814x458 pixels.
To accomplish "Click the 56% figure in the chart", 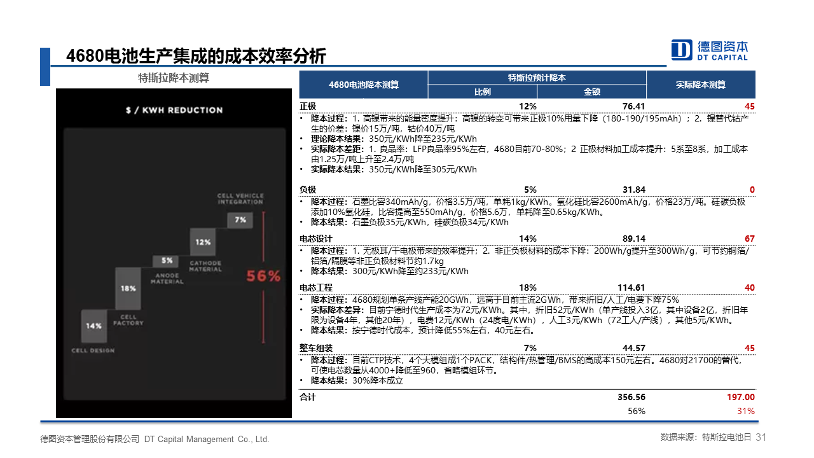I will (x=264, y=276).
